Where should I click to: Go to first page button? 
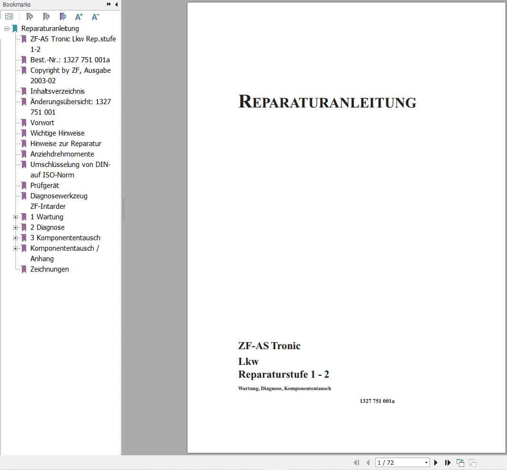[357, 462]
